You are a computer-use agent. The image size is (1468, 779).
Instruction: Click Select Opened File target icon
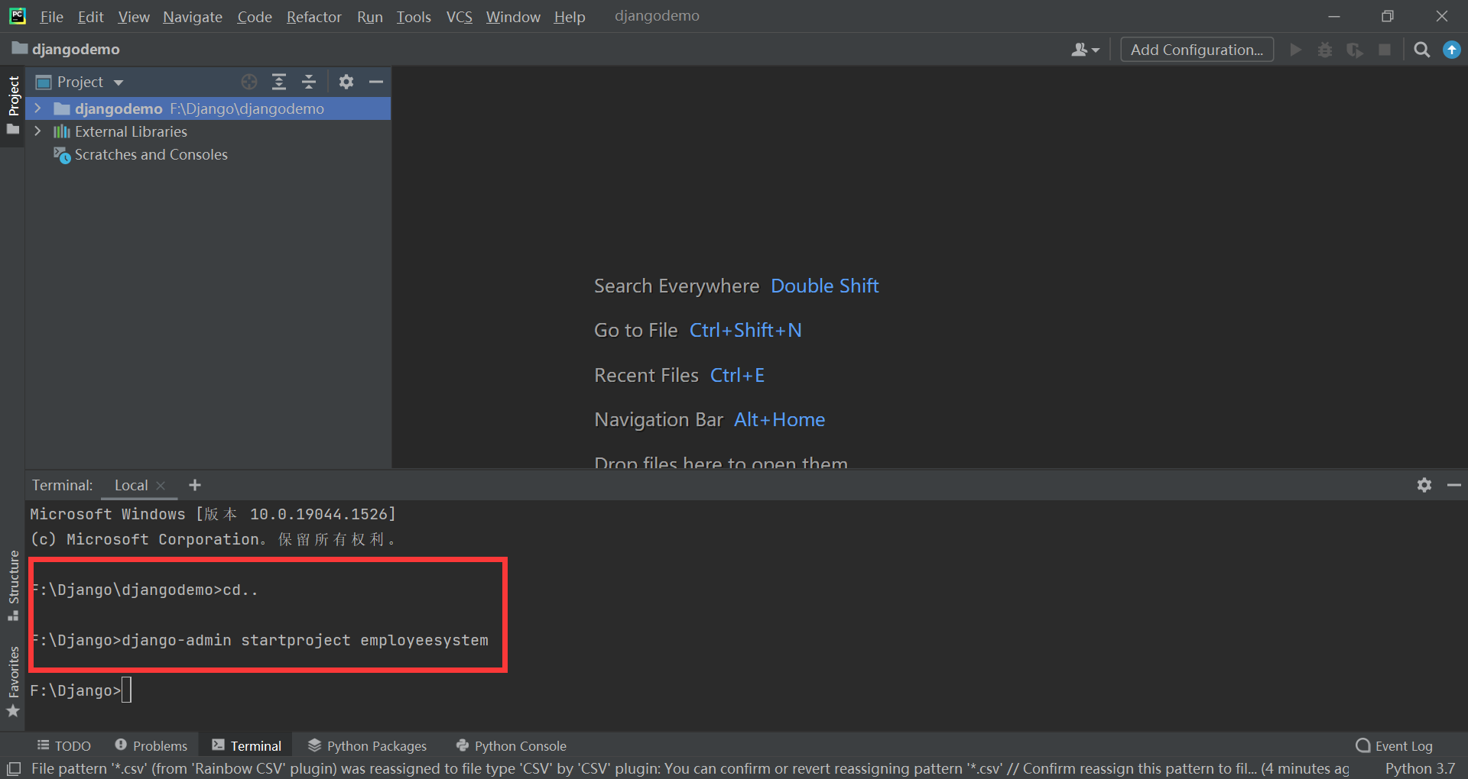point(249,82)
